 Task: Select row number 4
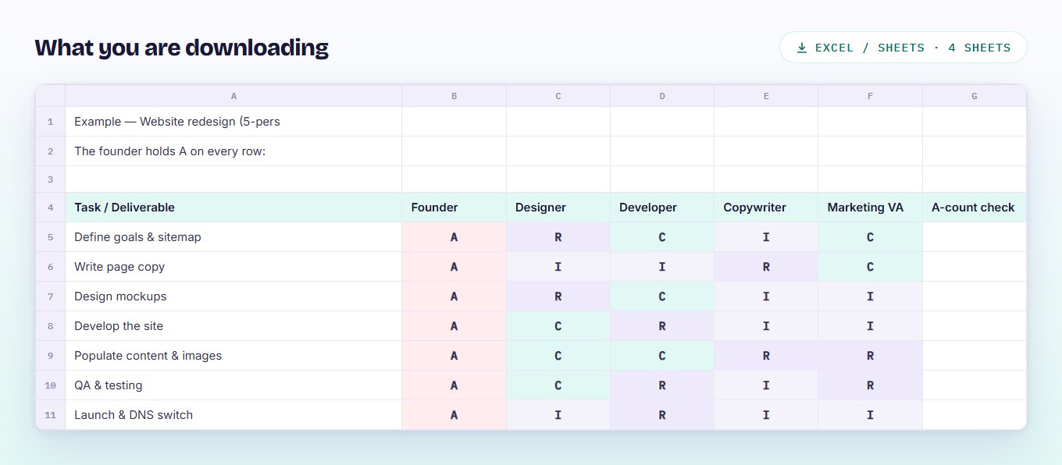tap(51, 208)
